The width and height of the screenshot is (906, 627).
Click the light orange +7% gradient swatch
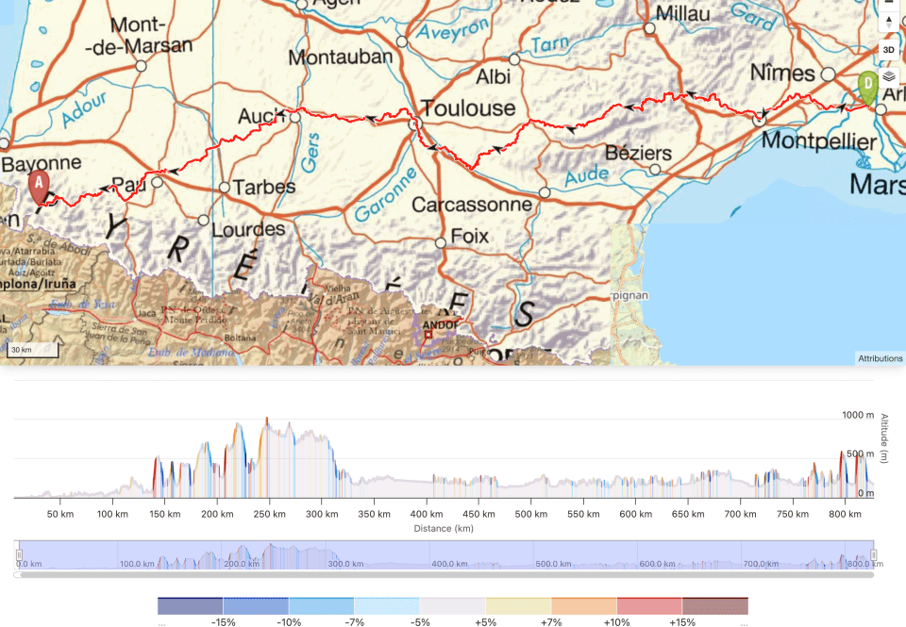pos(583,605)
